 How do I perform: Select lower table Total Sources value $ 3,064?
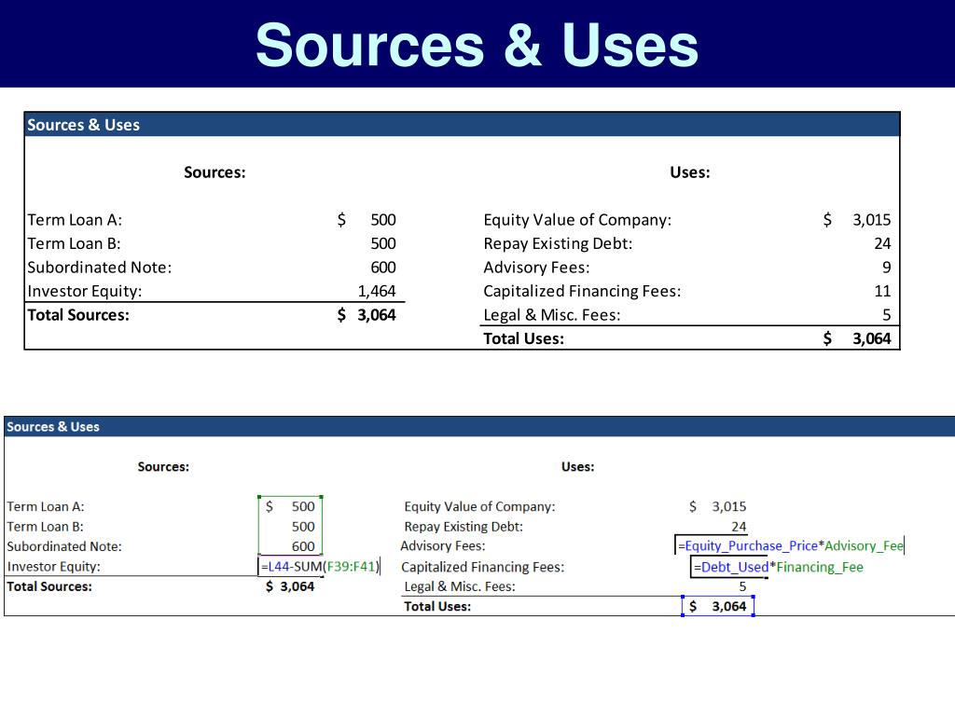click(x=290, y=586)
